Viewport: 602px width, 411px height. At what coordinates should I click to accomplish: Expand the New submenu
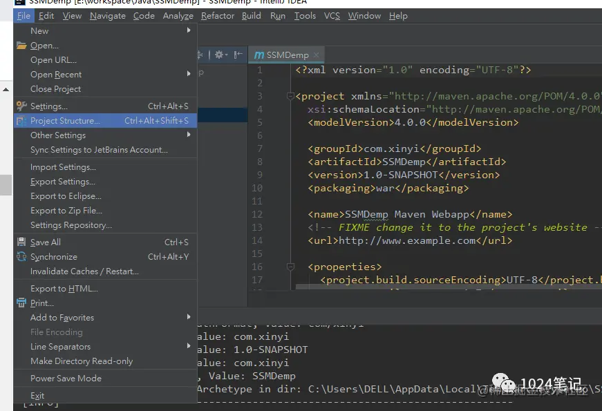[105, 30]
